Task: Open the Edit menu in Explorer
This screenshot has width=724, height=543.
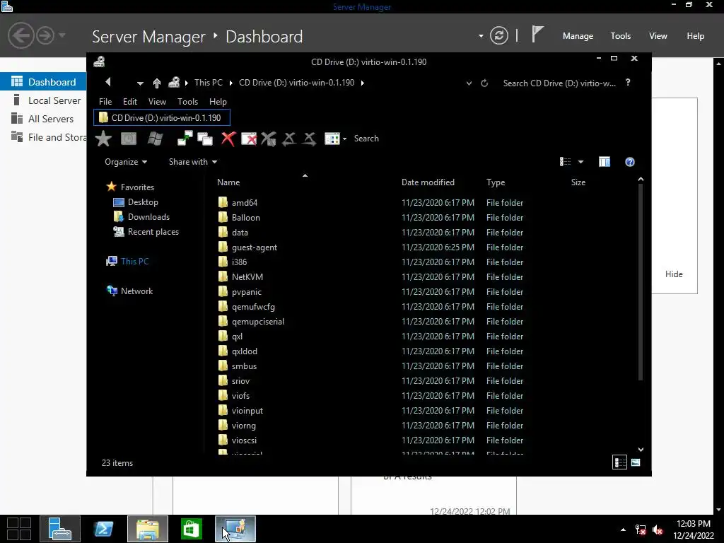Action: pos(130,102)
